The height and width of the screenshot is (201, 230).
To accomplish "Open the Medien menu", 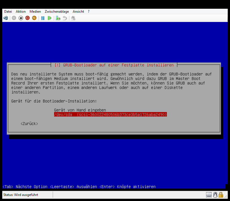I will (35, 12).
